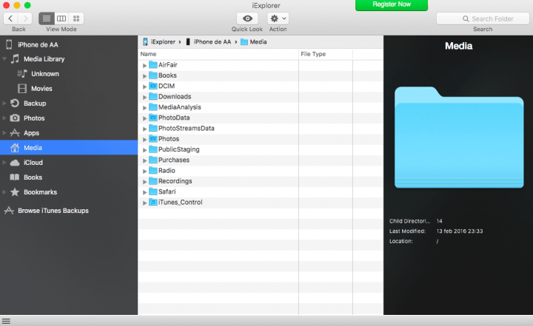Click the large Media folder preview

tap(459, 137)
